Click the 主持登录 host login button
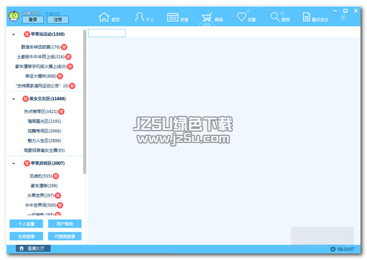Viewport: 367px width, 260px height. 26,236
